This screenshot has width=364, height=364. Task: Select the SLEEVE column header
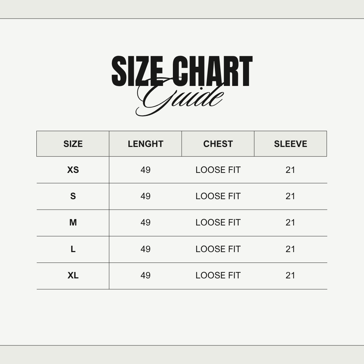291,144
